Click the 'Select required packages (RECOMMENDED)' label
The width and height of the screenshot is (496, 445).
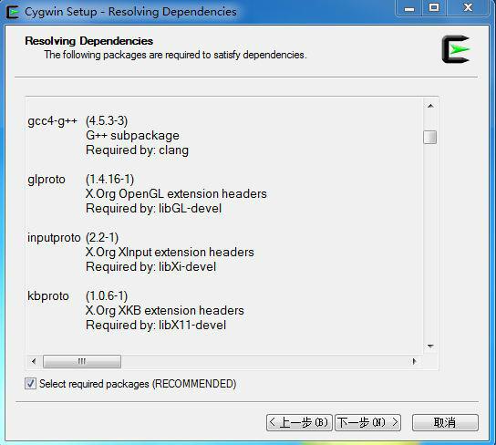[138, 384]
